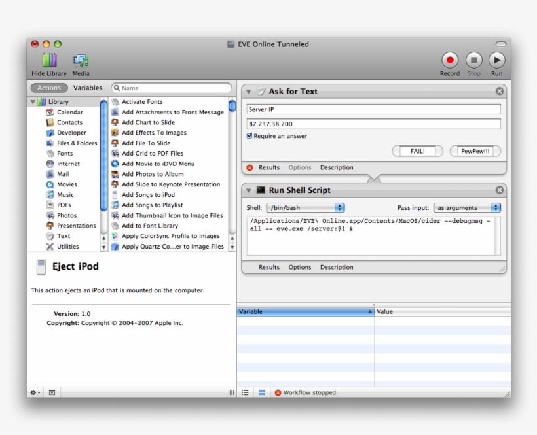Screen dimensions: 537x435
Task: Show Description of Run Shell Script
Action: 337,267
